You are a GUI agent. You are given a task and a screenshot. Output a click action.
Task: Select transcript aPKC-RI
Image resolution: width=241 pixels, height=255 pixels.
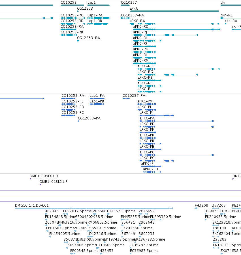[x=144, y=89]
